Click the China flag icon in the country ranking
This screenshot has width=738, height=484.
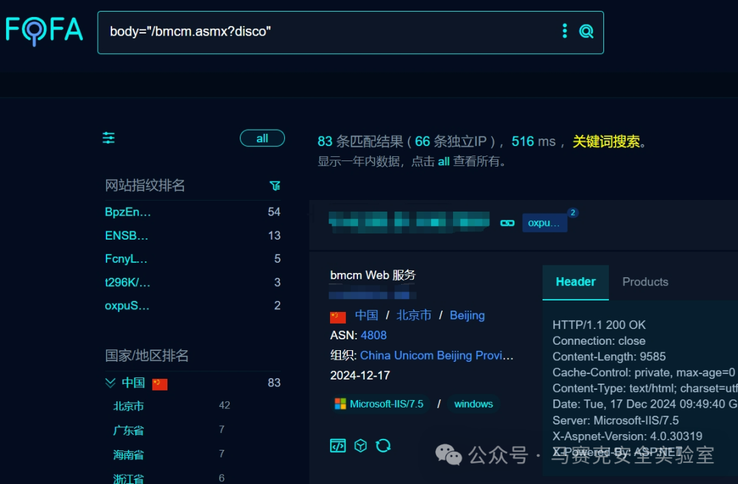(159, 384)
